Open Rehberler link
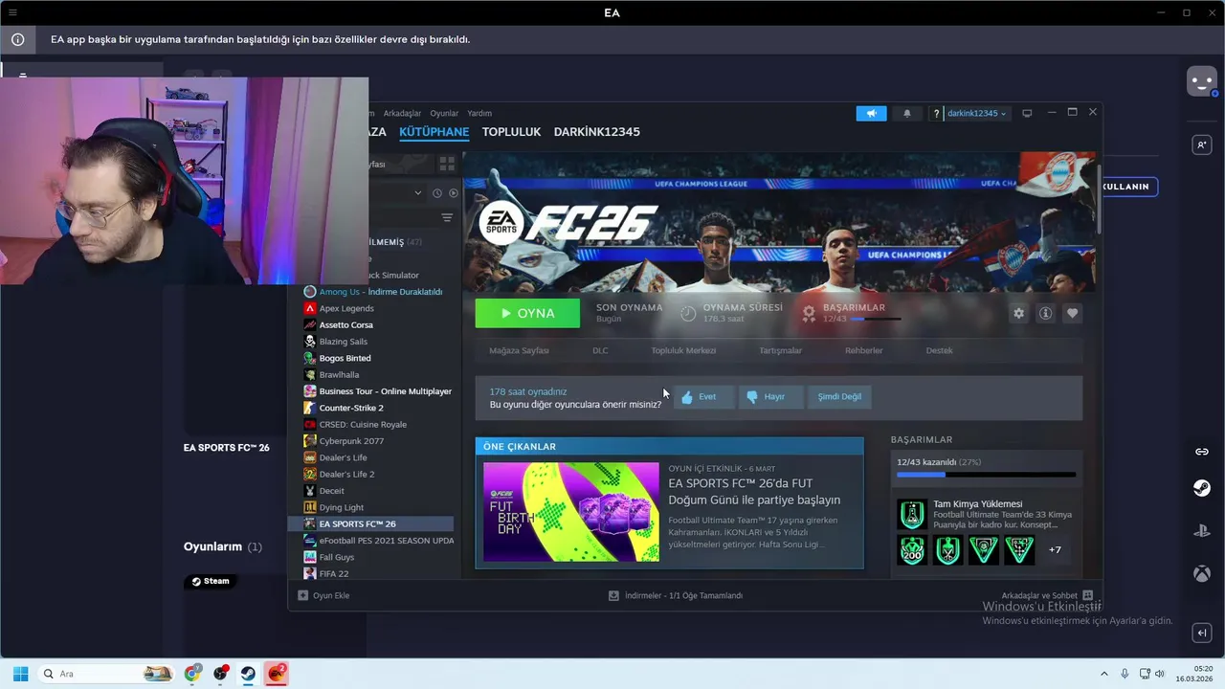This screenshot has width=1225, height=689. [x=863, y=350]
